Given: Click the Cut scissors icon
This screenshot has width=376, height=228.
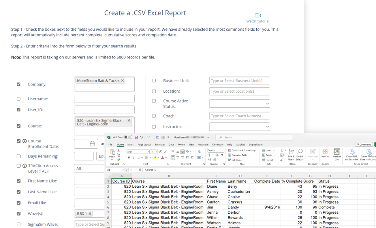Looking at the screenshot, I should [118, 150].
